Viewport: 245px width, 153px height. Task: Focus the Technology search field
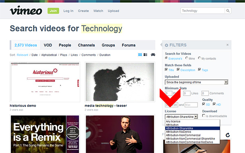click(203, 11)
